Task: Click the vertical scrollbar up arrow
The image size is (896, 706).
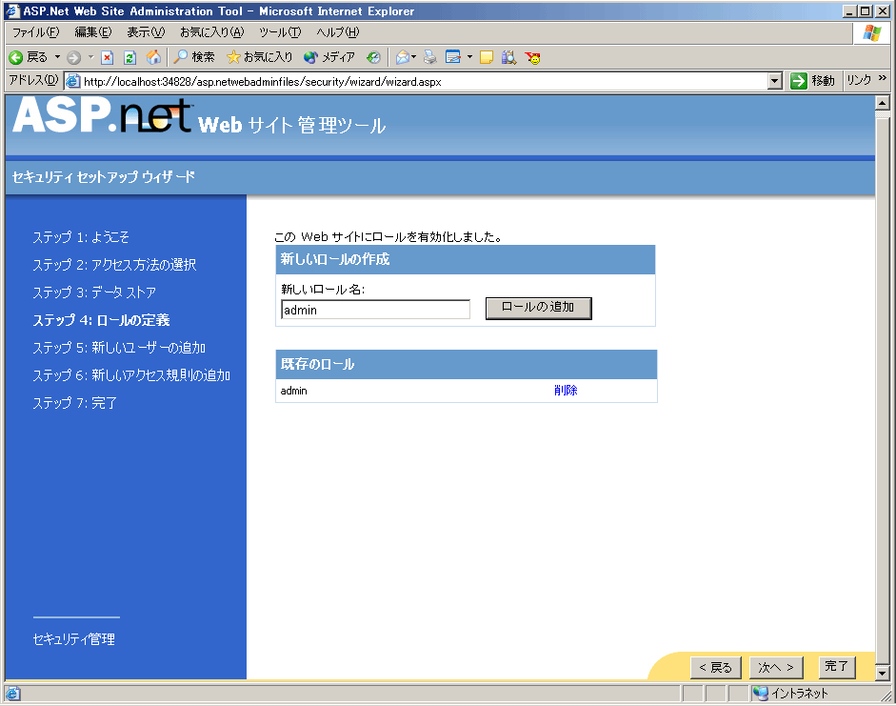Action: pyautogui.click(x=883, y=103)
